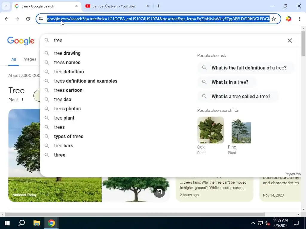Open File Explorer from the taskbar
Image resolution: width=306 pixels, height=229 pixels.
[36, 223]
